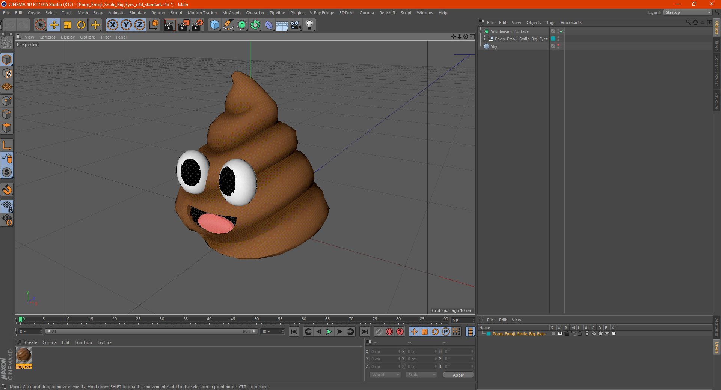Play the animation forward
721x390 pixels.
click(x=329, y=331)
